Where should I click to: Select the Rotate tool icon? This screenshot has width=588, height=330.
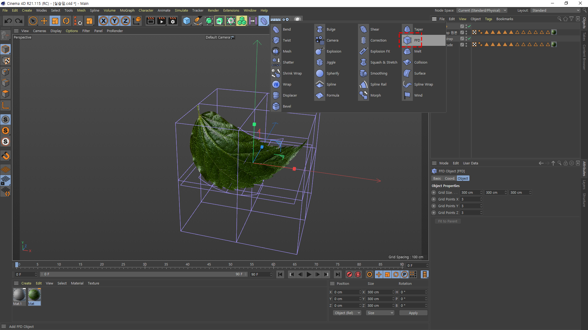[x=66, y=21]
